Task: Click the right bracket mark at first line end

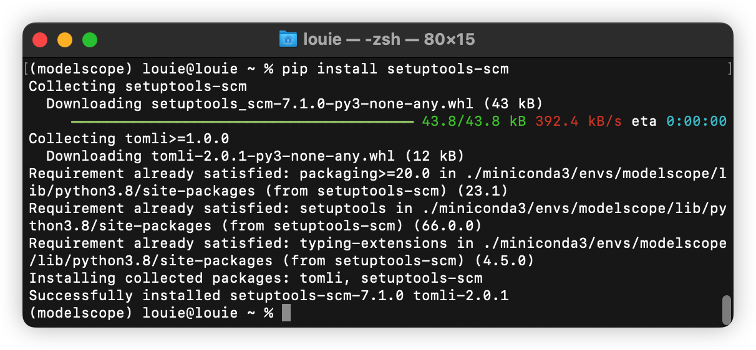Action: click(730, 69)
